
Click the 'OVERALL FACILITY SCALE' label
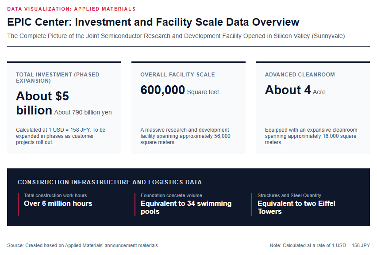point(178,75)
